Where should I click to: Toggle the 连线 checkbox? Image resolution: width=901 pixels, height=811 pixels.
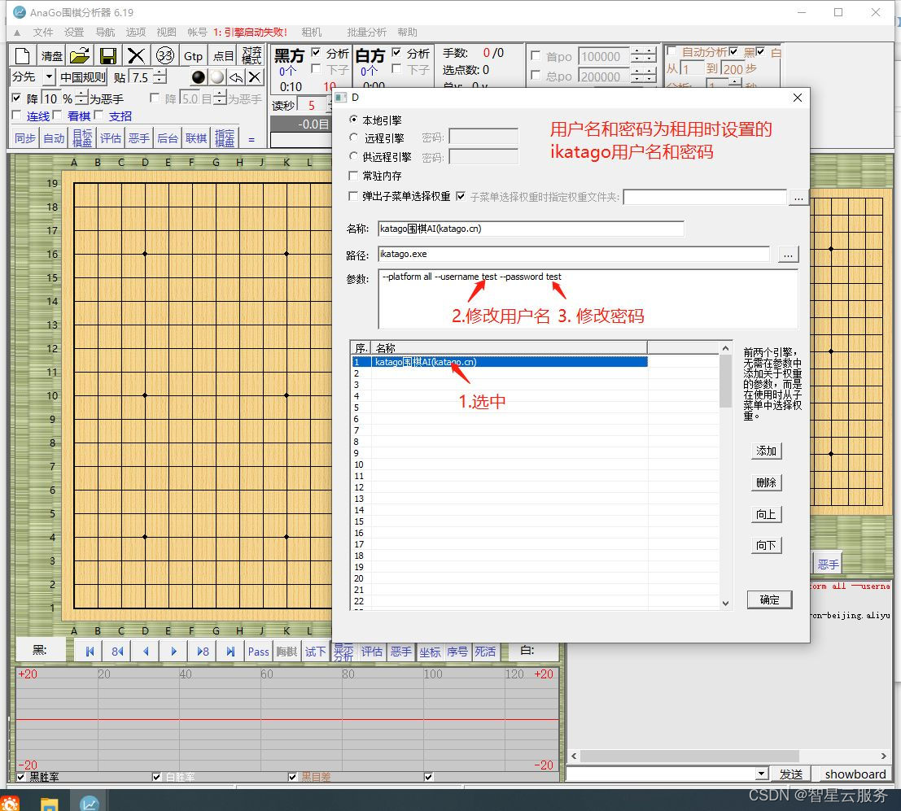[16, 116]
